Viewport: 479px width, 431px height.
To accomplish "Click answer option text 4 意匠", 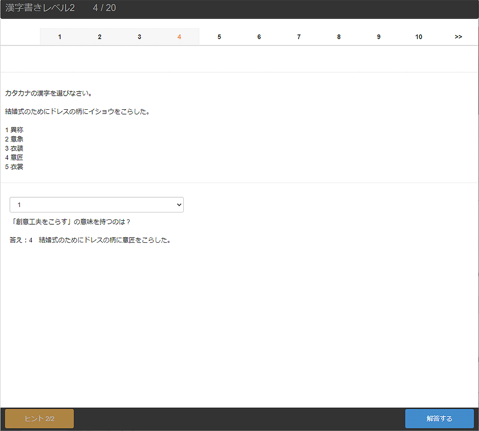I will click(x=14, y=157).
